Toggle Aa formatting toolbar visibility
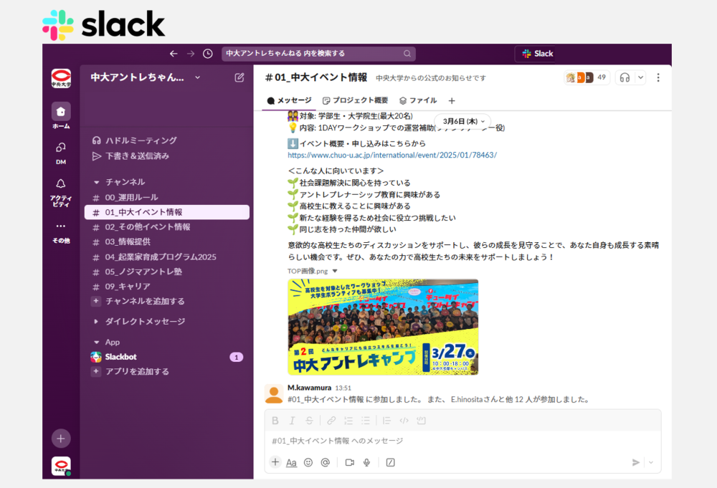 (x=291, y=462)
